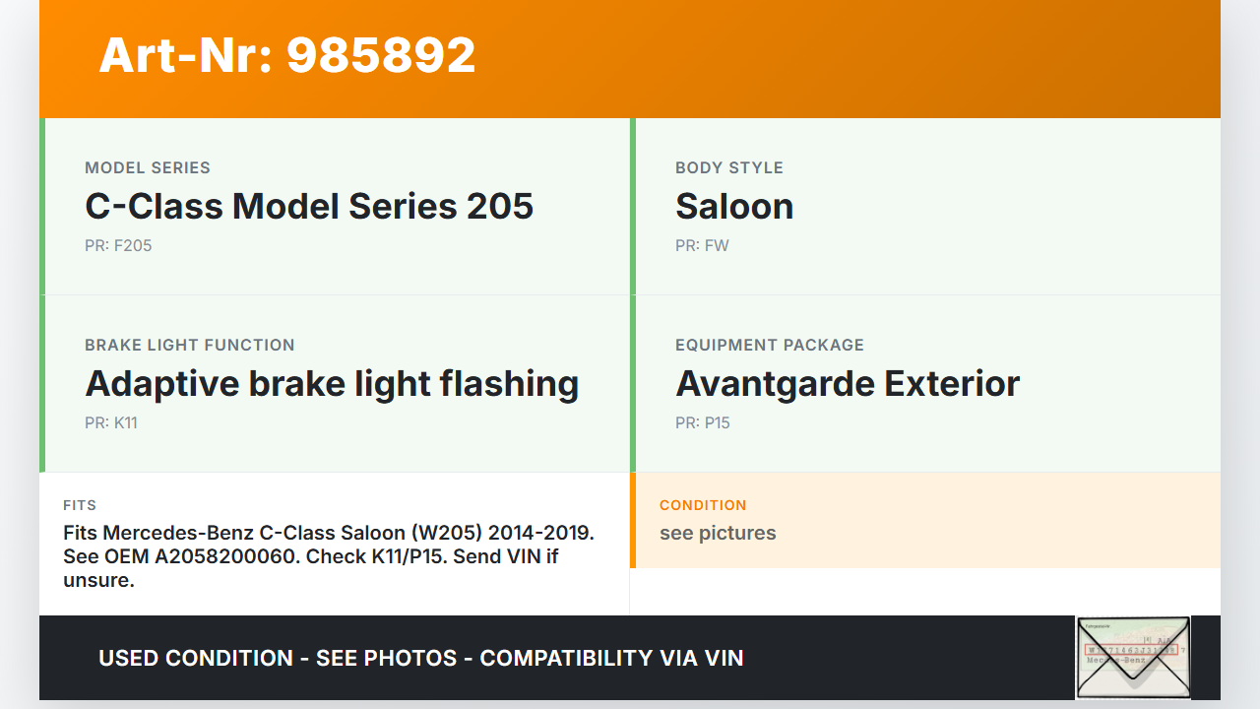The image size is (1260, 709).
Task: Click the orange CONDITION label
Action: [x=703, y=505]
